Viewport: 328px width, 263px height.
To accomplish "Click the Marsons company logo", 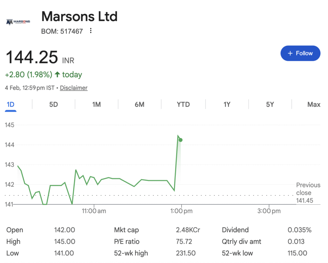I will (x=18, y=22).
